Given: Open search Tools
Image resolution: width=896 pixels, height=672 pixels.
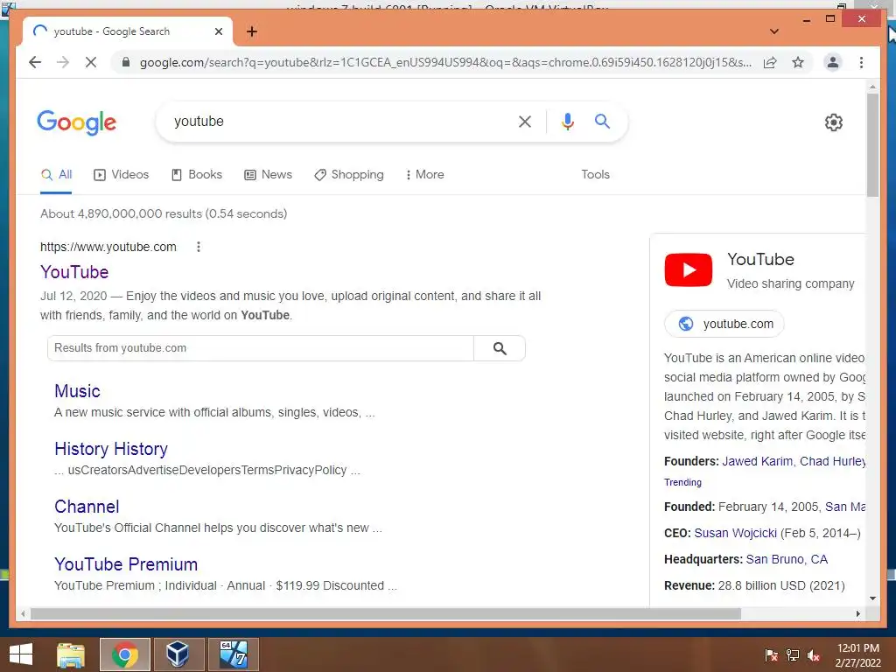Looking at the screenshot, I should (x=595, y=175).
